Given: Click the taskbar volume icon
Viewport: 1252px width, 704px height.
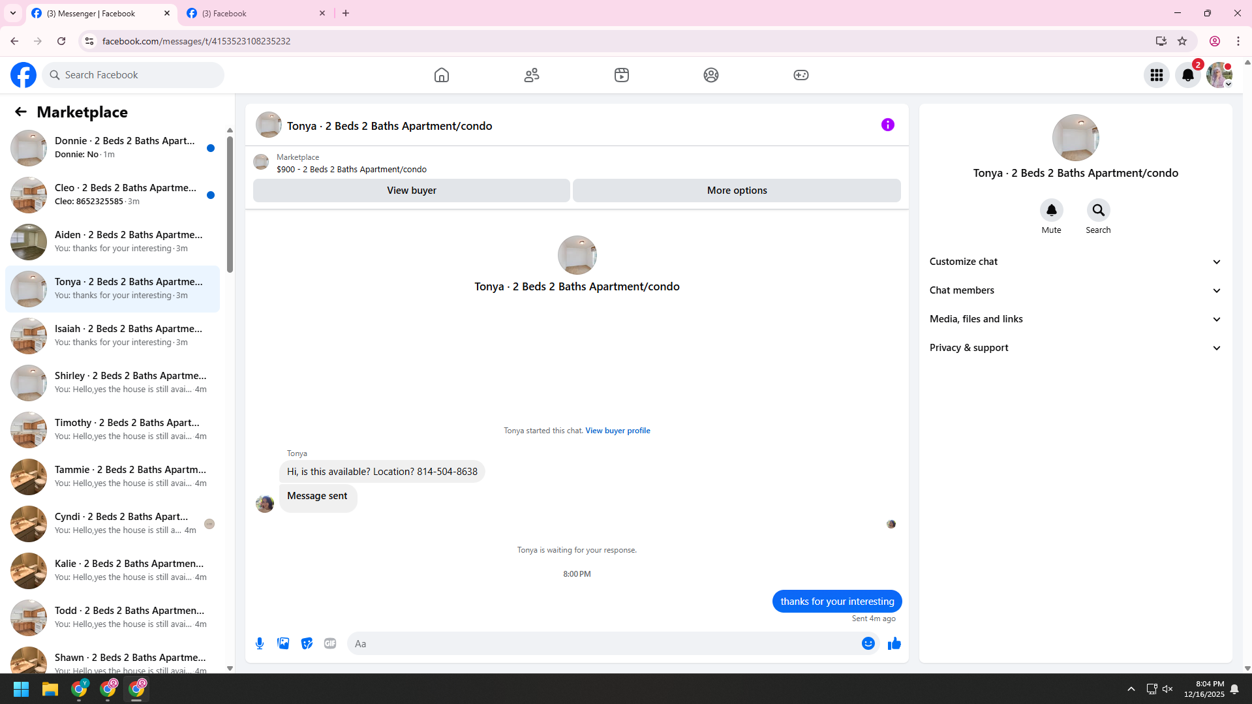Looking at the screenshot, I should (x=1168, y=689).
